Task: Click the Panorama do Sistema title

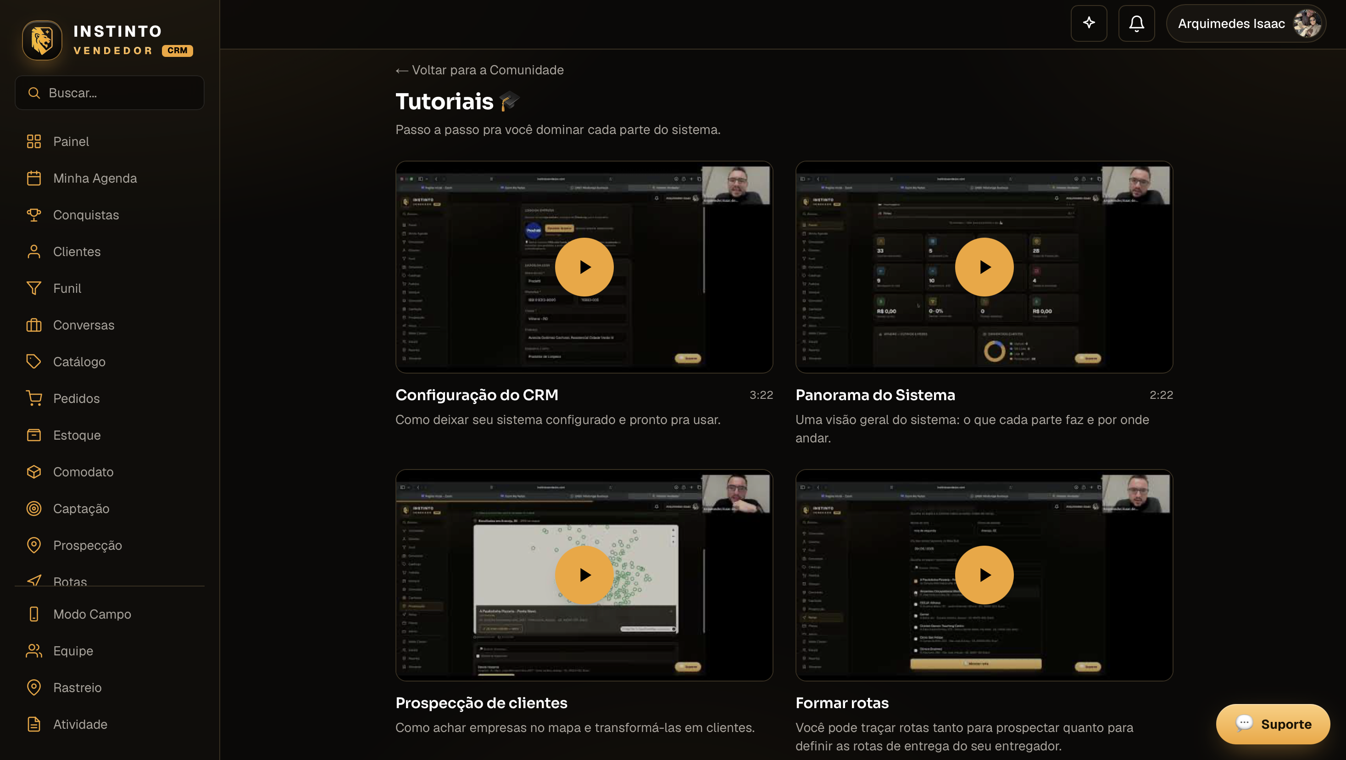Action: [875, 395]
